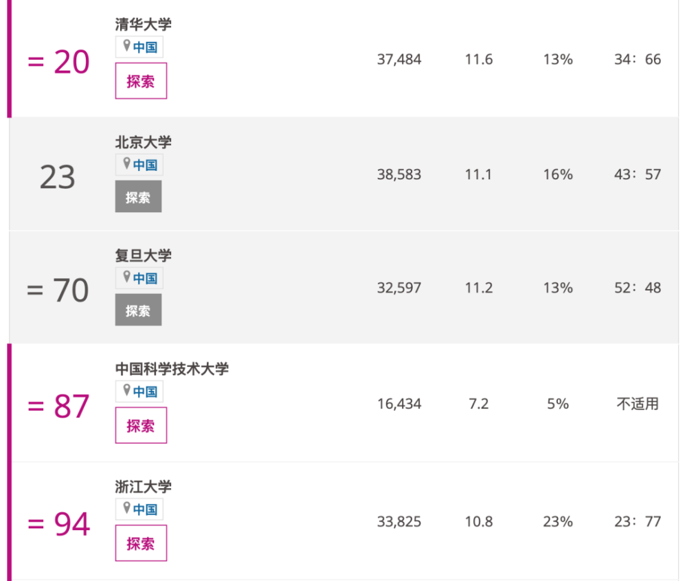Open 探索 button for 清华大学

point(141,81)
